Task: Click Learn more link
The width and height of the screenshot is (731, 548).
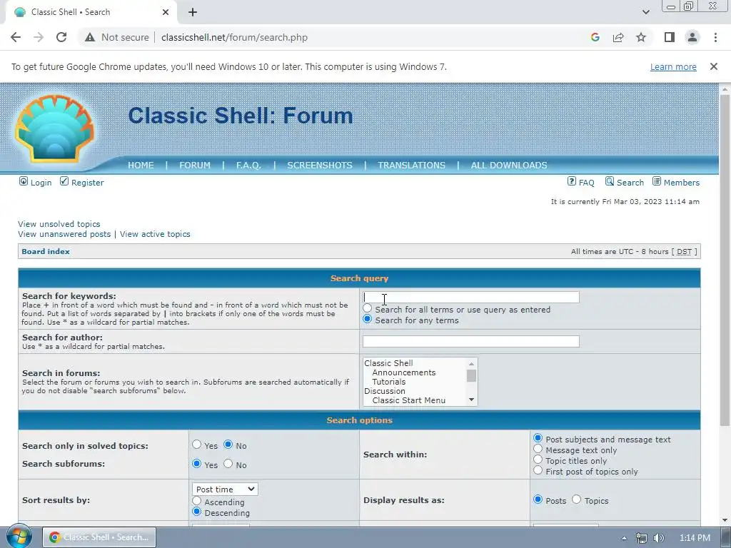Action: [673, 66]
